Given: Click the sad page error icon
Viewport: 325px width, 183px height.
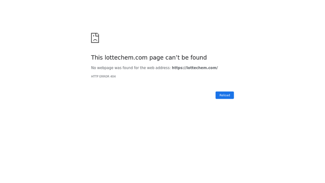Looking at the screenshot, I should (95, 38).
